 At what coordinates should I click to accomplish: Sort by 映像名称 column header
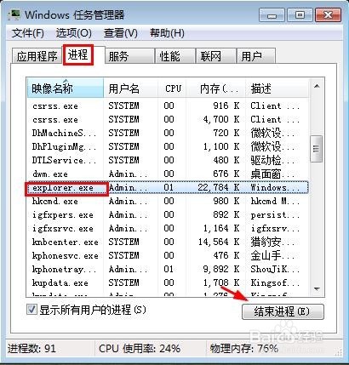66,88
